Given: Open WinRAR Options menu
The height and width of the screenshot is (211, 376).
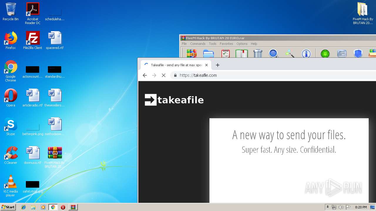Looking at the screenshot, I should click(x=242, y=44).
